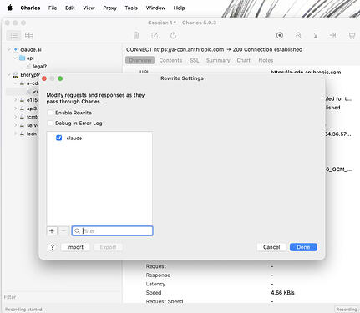The width and height of the screenshot is (360, 313).
Task: Select the legal? request in tree
Action: [40, 67]
